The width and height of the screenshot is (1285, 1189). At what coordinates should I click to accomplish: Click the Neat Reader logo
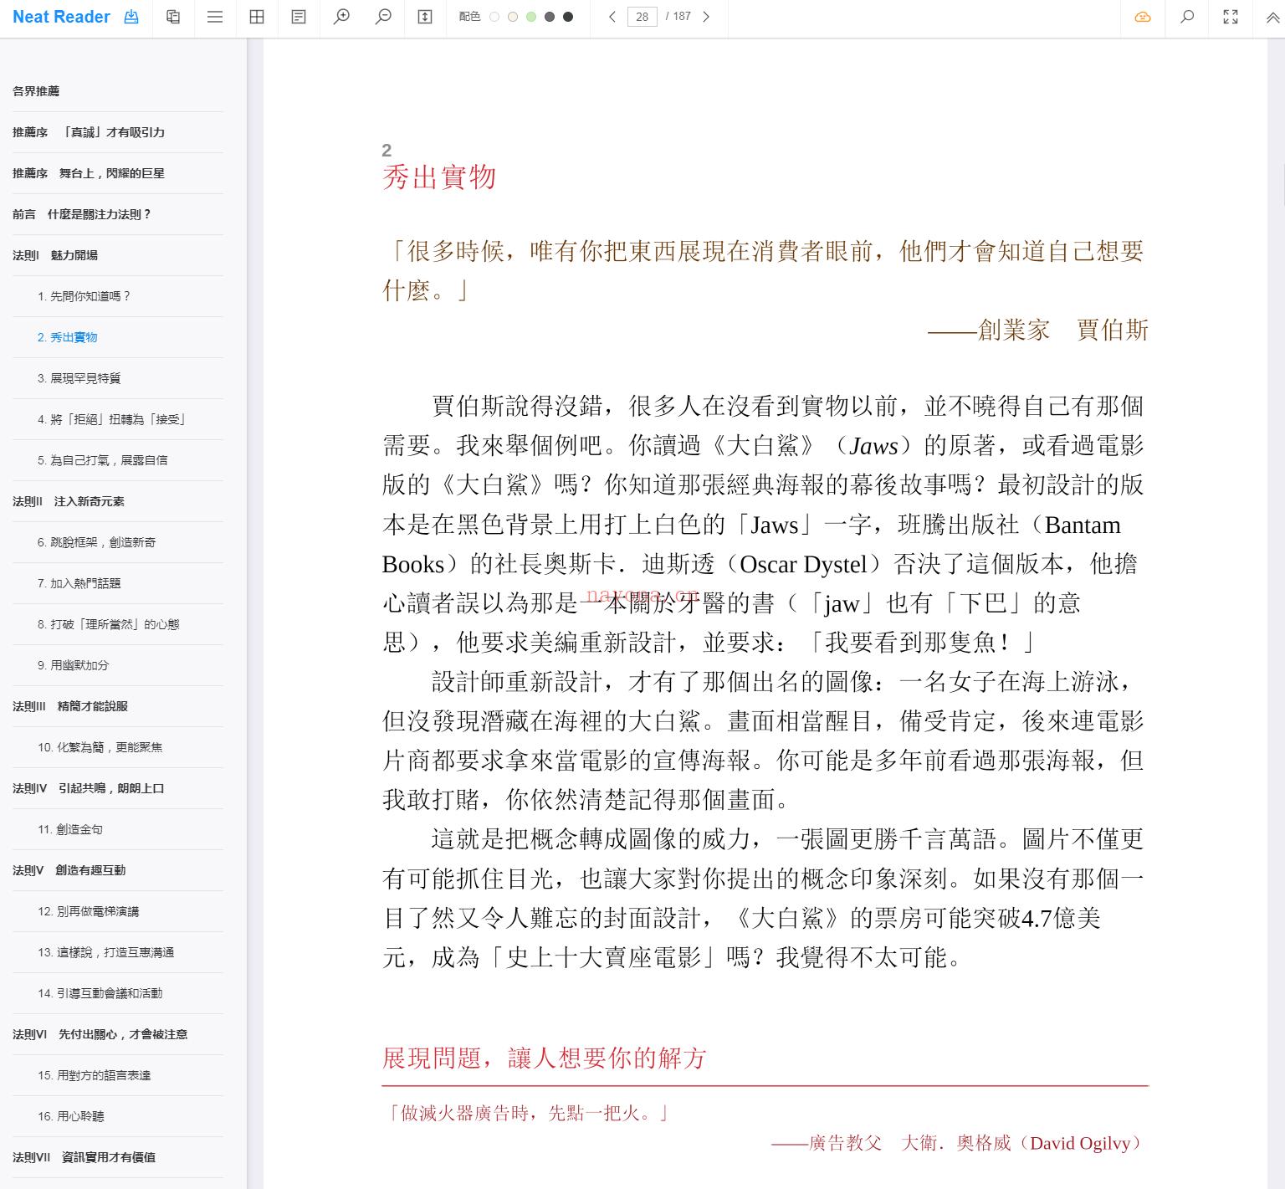pyautogui.click(x=61, y=17)
